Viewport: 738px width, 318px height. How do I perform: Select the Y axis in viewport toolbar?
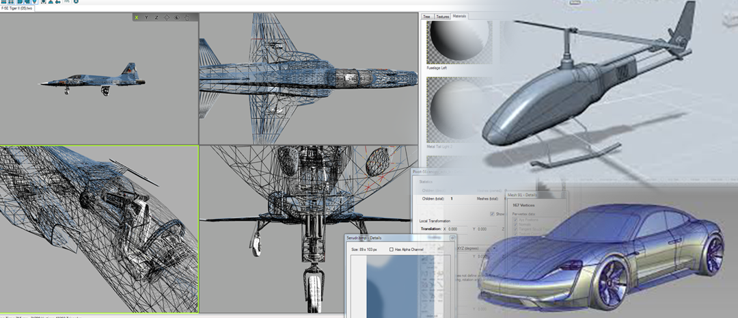click(146, 17)
